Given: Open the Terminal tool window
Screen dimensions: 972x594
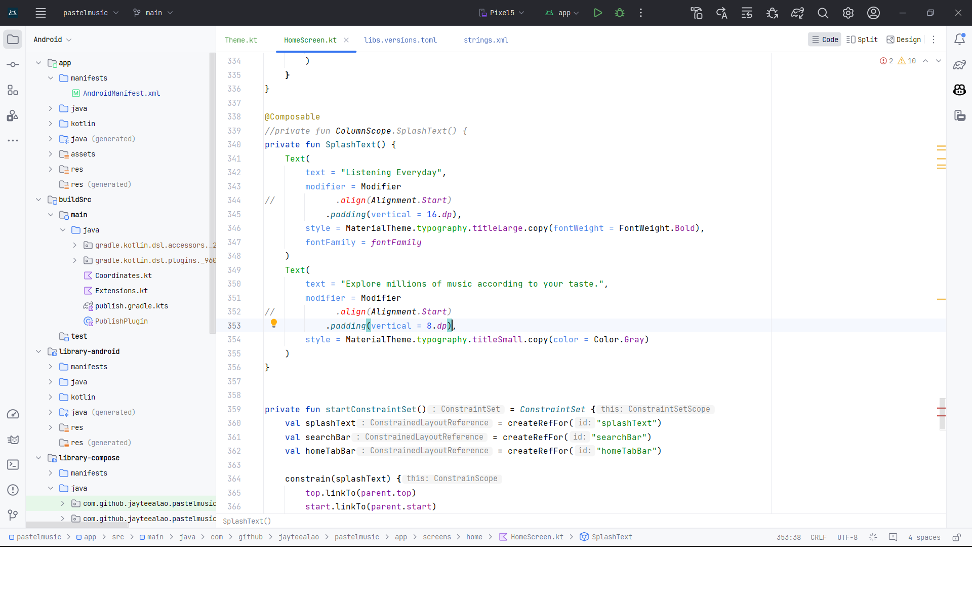Looking at the screenshot, I should 13,465.
